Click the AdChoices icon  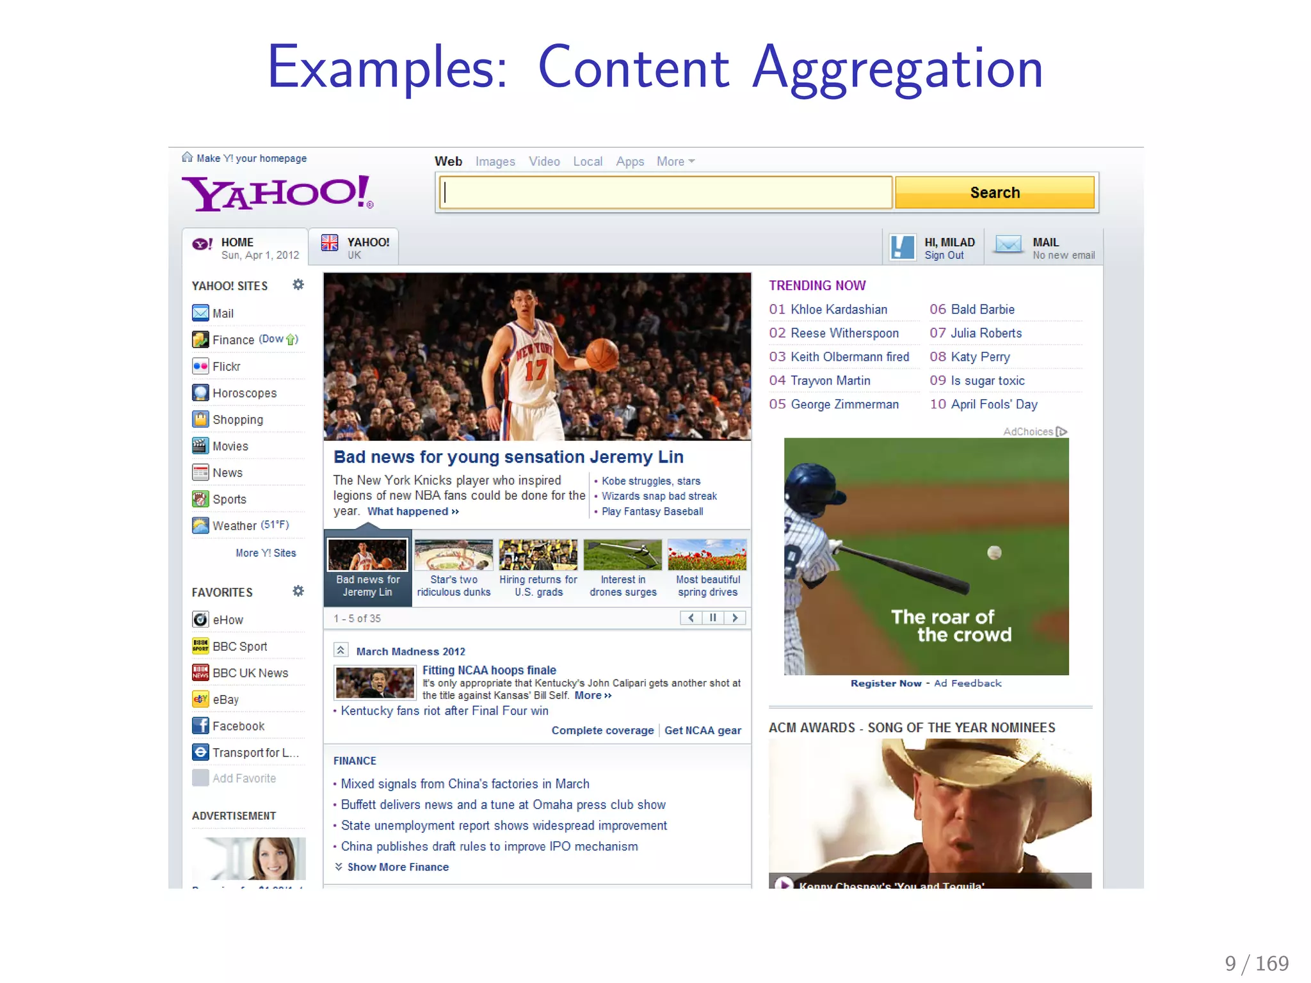1061,432
